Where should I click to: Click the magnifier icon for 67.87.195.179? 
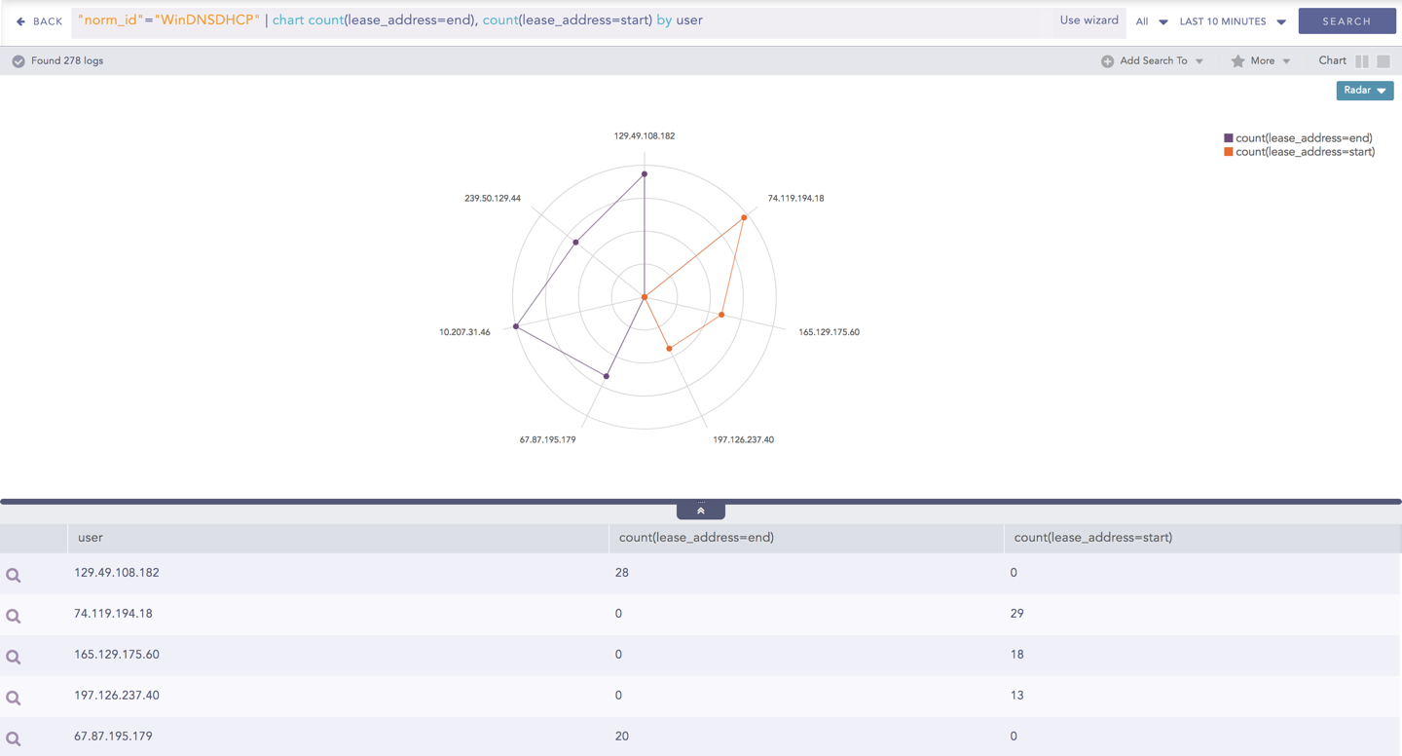tap(14, 738)
